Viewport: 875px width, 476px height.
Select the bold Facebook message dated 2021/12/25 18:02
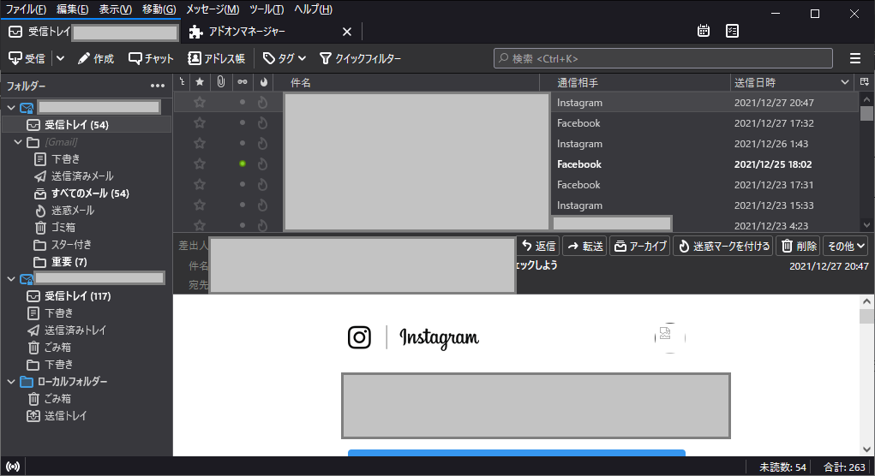pos(516,164)
